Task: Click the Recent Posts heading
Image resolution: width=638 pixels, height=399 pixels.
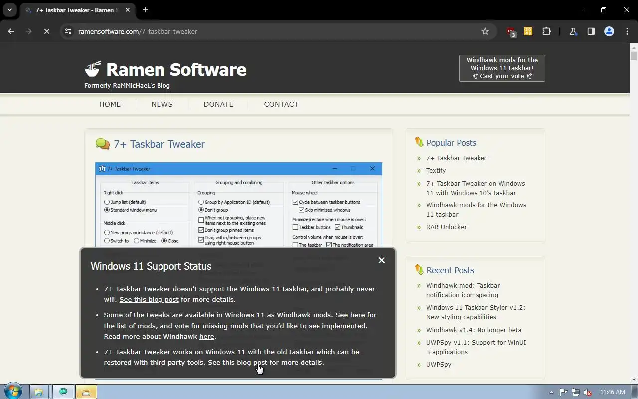Action: point(450,270)
